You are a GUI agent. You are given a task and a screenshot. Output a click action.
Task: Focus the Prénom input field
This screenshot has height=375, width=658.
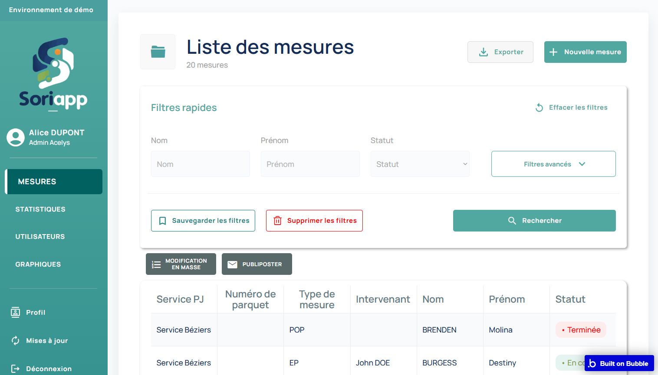pyautogui.click(x=310, y=164)
